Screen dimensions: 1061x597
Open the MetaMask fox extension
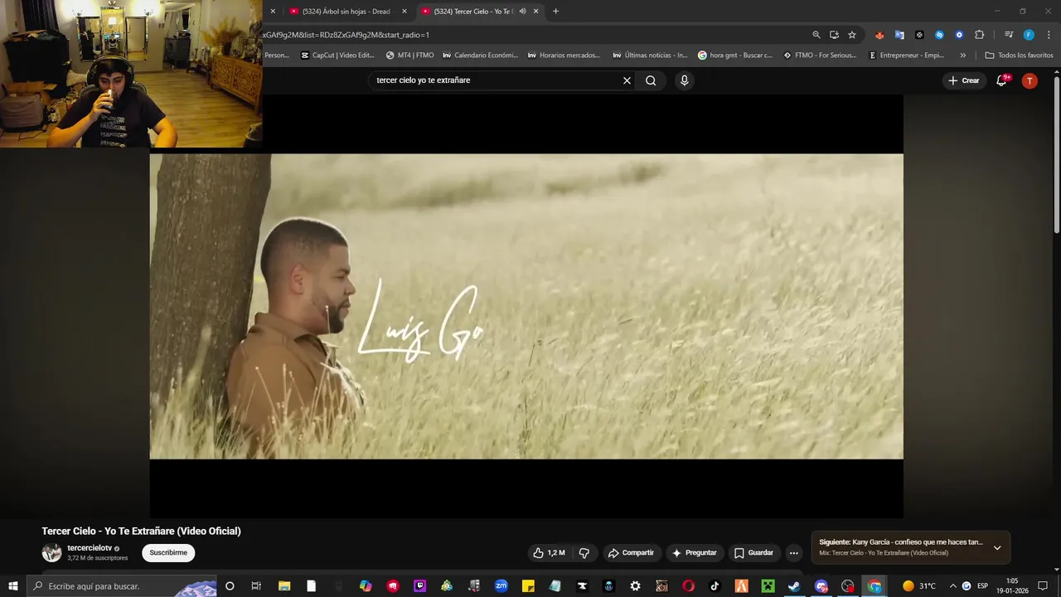(x=879, y=35)
